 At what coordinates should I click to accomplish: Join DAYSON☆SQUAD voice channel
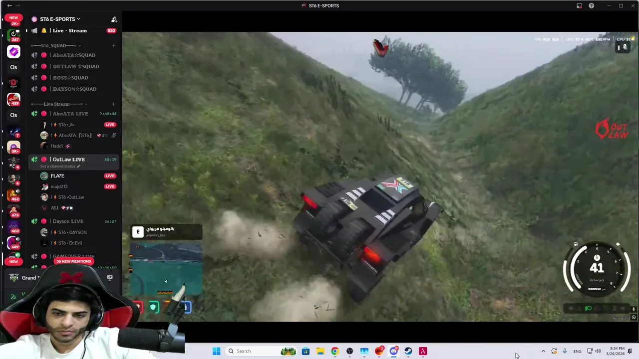coord(73,89)
